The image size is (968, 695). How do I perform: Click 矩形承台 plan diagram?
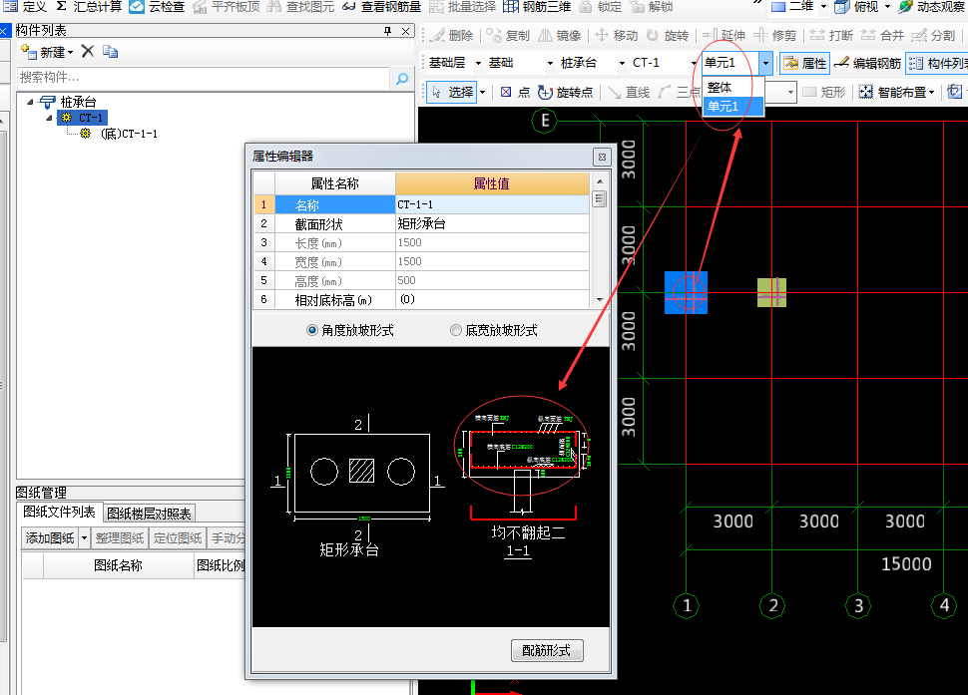pyautogui.click(x=357, y=484)
